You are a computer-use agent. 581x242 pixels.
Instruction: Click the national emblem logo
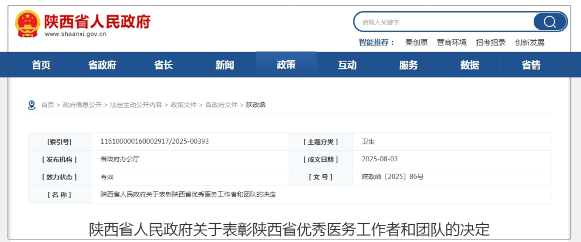(x=27, y=24)
